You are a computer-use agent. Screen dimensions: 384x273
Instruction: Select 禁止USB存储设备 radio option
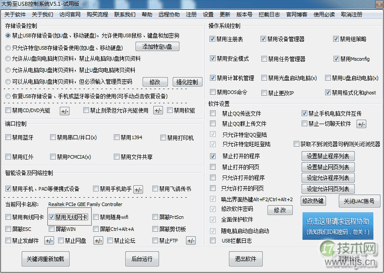click(8, 35)
